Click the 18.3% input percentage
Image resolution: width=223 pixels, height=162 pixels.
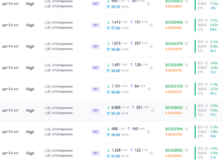[x=125, y=108]
